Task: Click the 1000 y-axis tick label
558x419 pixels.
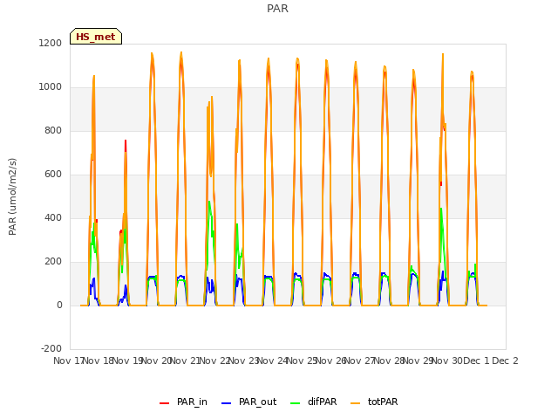Action: click(x=51, y=87)
